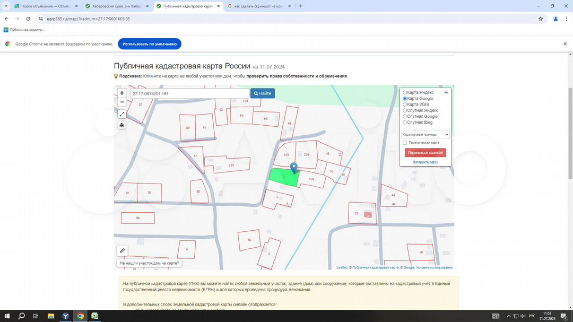
Task: Focus the cadastral number search field
Action: tap(189, 93)
